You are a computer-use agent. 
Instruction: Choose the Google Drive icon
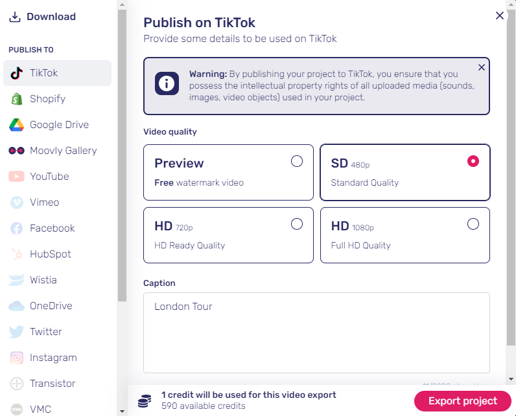(16, 125)
